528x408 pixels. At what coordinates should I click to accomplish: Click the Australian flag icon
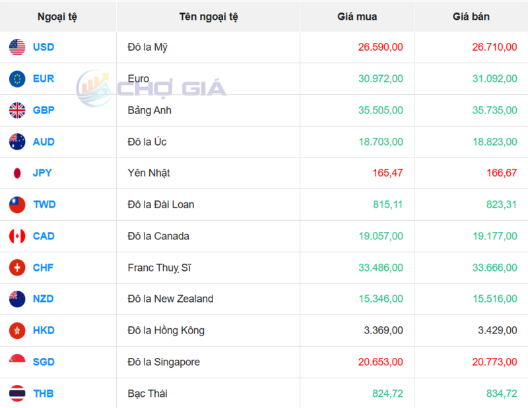[17, 142]
